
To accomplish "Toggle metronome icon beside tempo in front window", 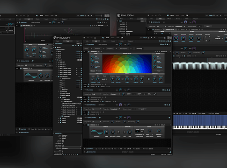I will 148,38.
